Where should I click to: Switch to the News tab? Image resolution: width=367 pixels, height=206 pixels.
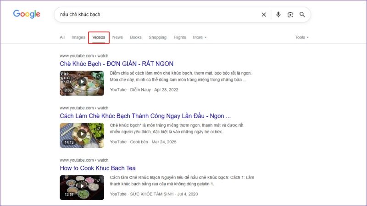click(x=117, y=38)
